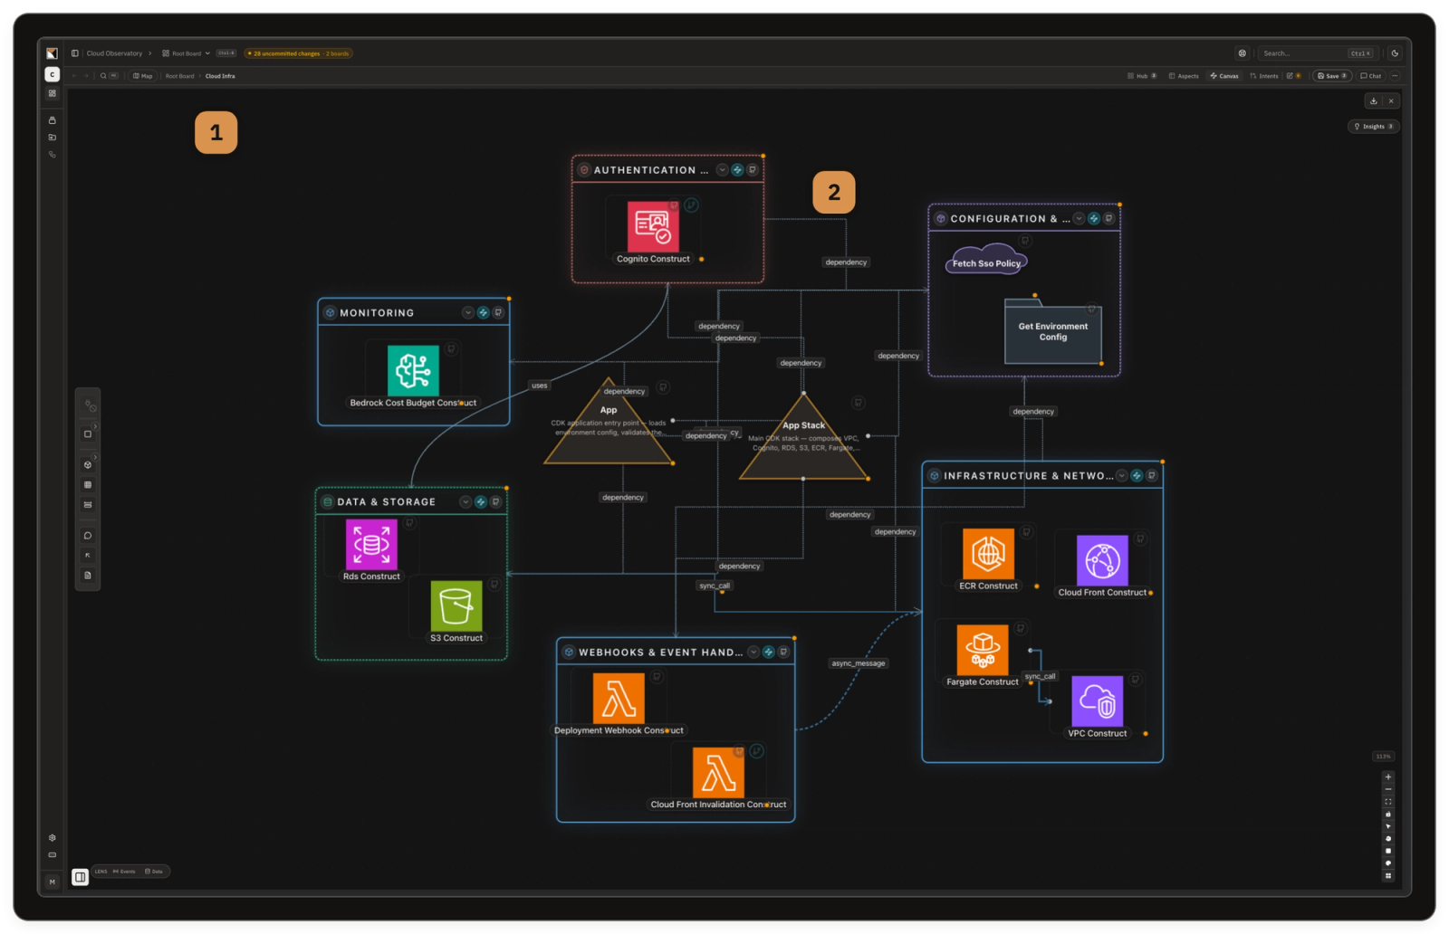Select the S3 Construct bucket icon
The image size is (1449, 934).
456,605
